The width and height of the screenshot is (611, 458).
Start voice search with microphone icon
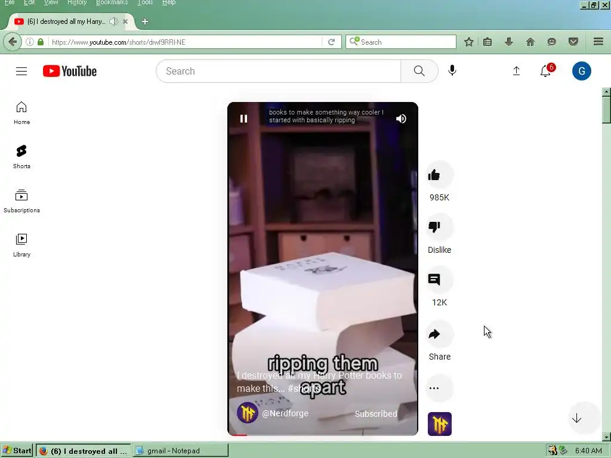click(x=452, y=71)
